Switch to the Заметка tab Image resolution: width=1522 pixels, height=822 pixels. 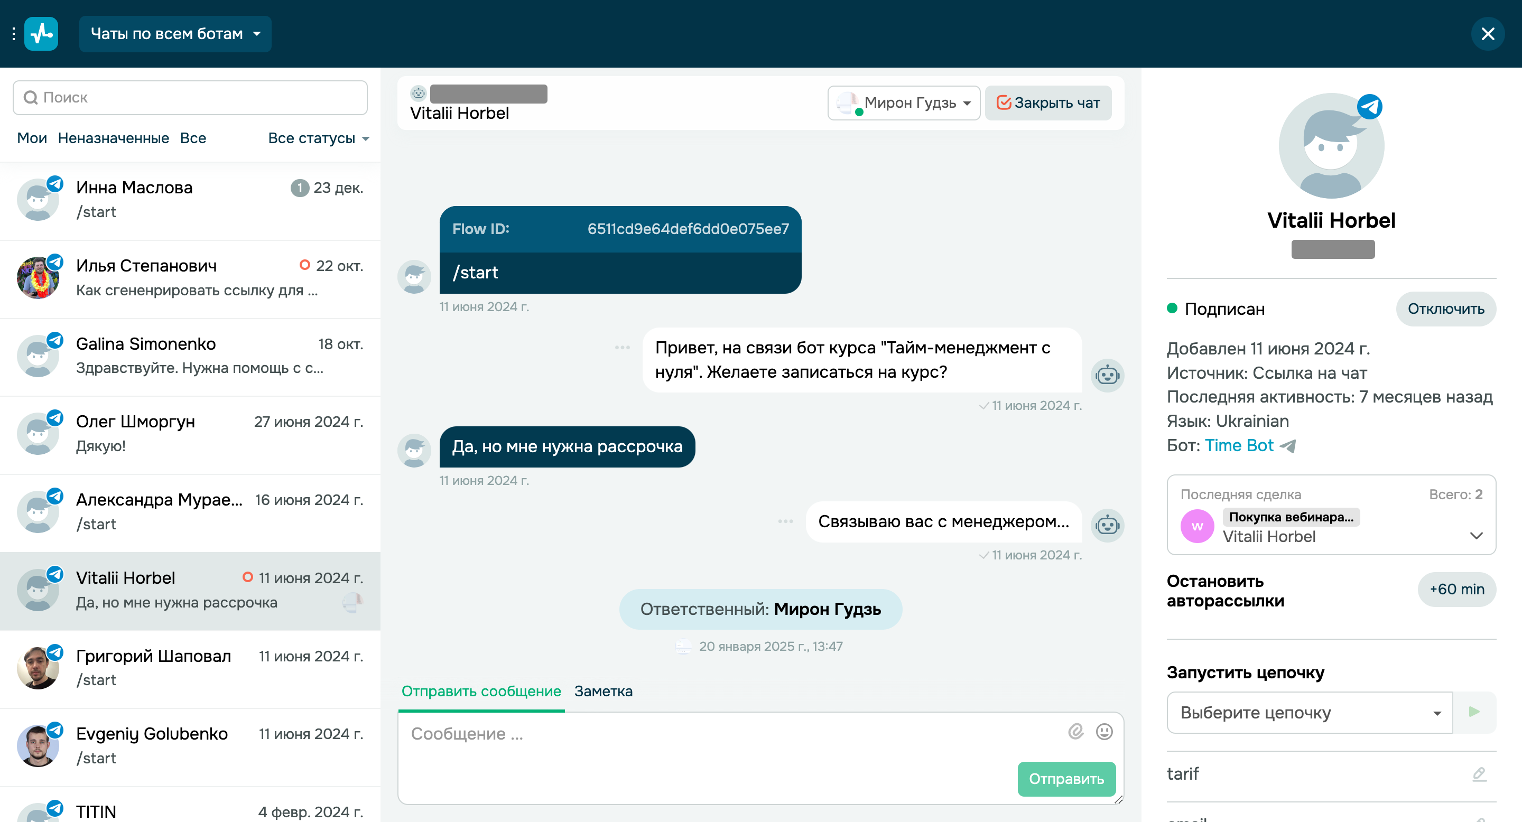coord(602,691)
